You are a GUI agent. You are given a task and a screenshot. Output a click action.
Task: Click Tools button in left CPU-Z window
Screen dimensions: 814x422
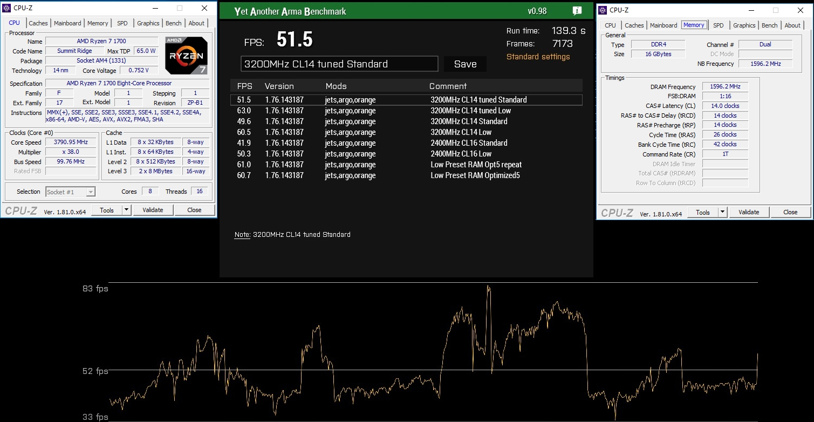pos(107,210)
